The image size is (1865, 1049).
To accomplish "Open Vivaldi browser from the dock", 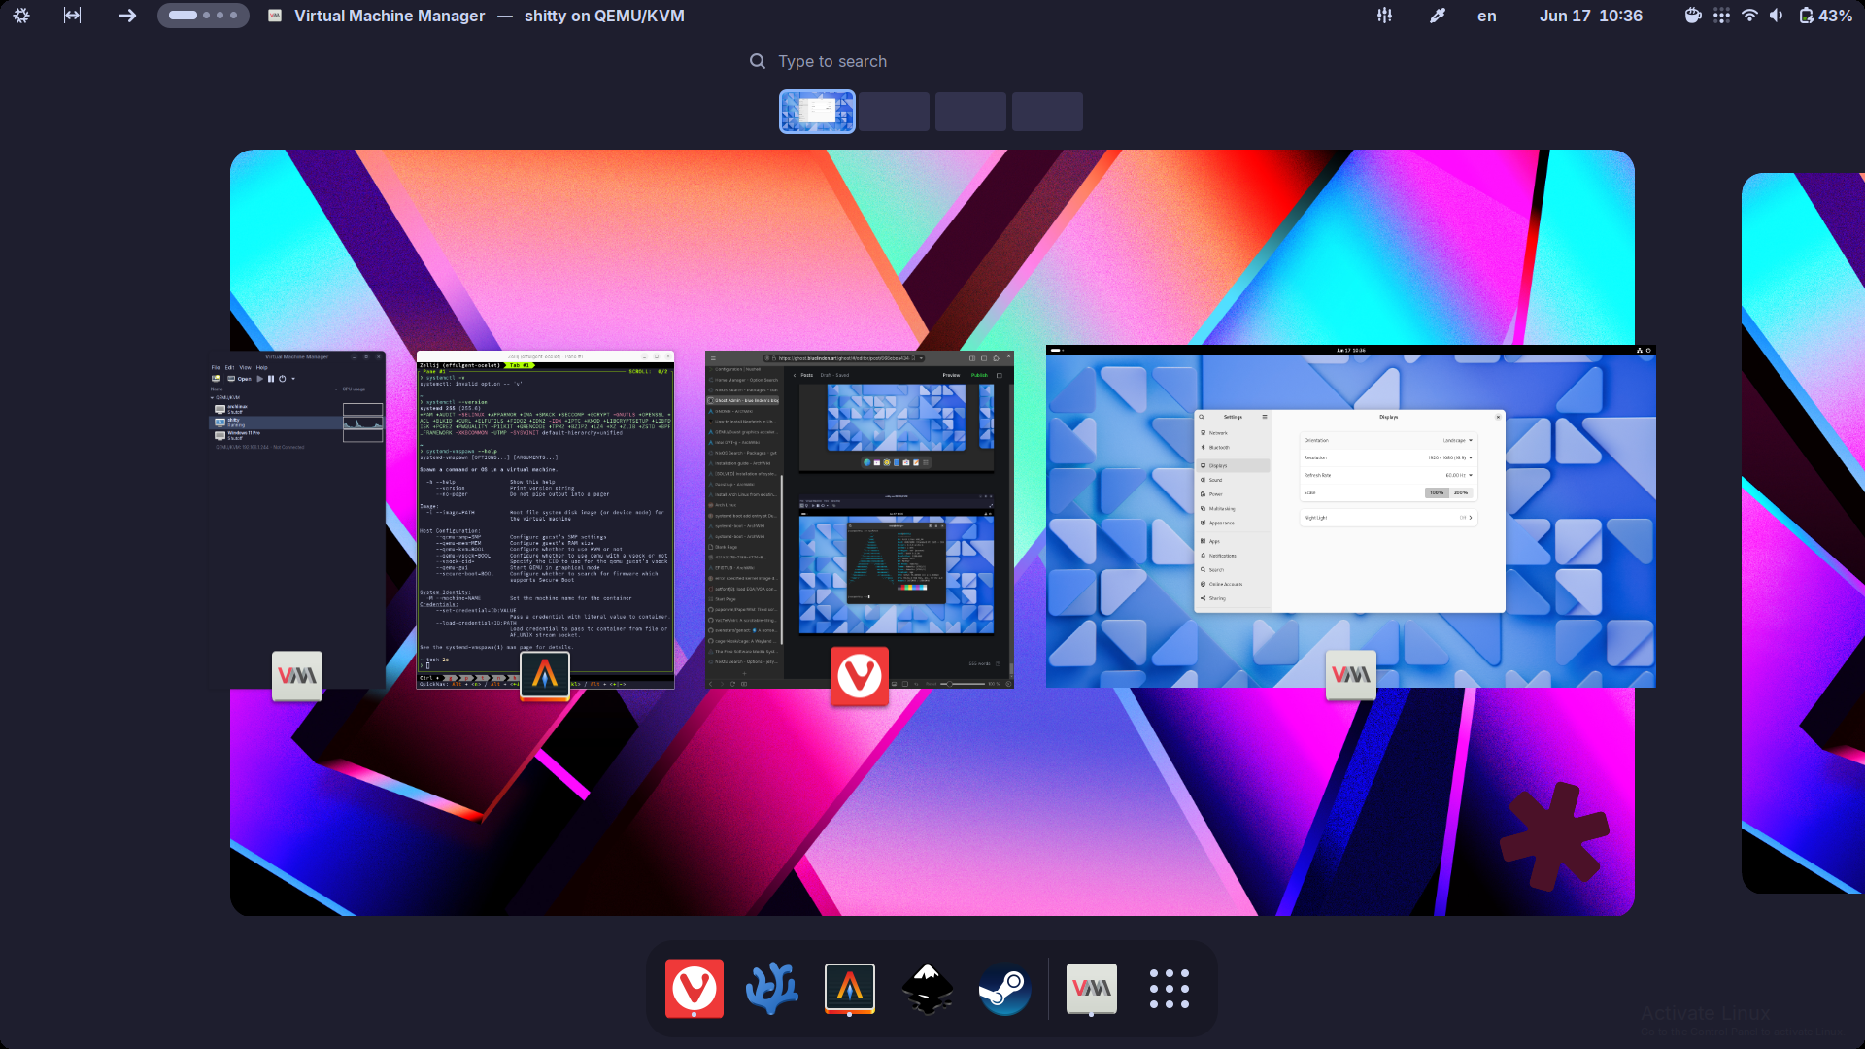I will click(x=694, y=989).
